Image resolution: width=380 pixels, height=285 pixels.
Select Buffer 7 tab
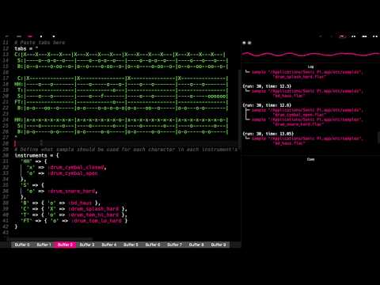click(x=175, y=245)
